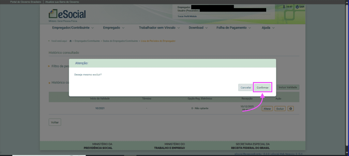This screenshot has width=349, height=156.
Task: Click the Trocar Perfil/Módulo link
Action: [188, 16]
